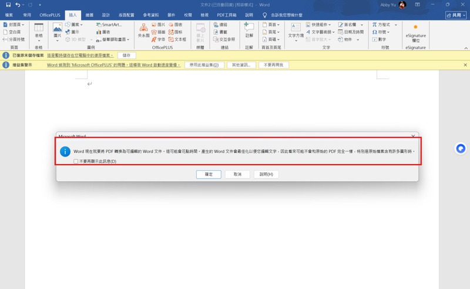
Task: Click the blue floating assistant circle icon
Action: click(461, 148)
